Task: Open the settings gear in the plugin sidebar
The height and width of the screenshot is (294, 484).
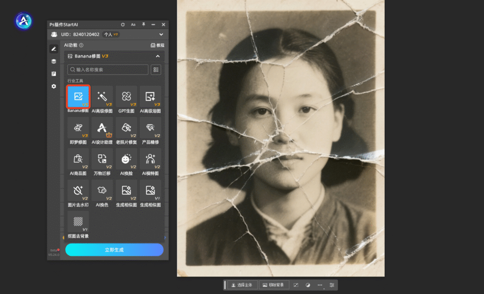Action: [x=54, y=86]
